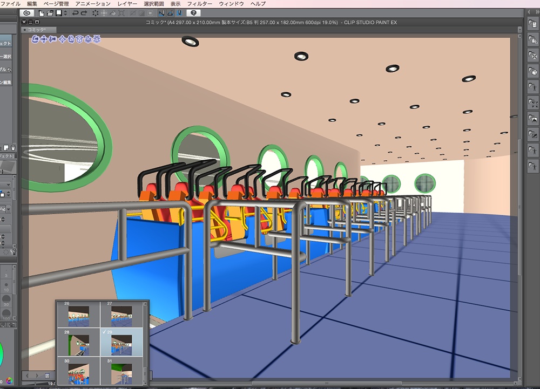This screenshot has width=540, height=389.
Task: Open the ウィンドウ menu
Action: (x=231, y=4)
